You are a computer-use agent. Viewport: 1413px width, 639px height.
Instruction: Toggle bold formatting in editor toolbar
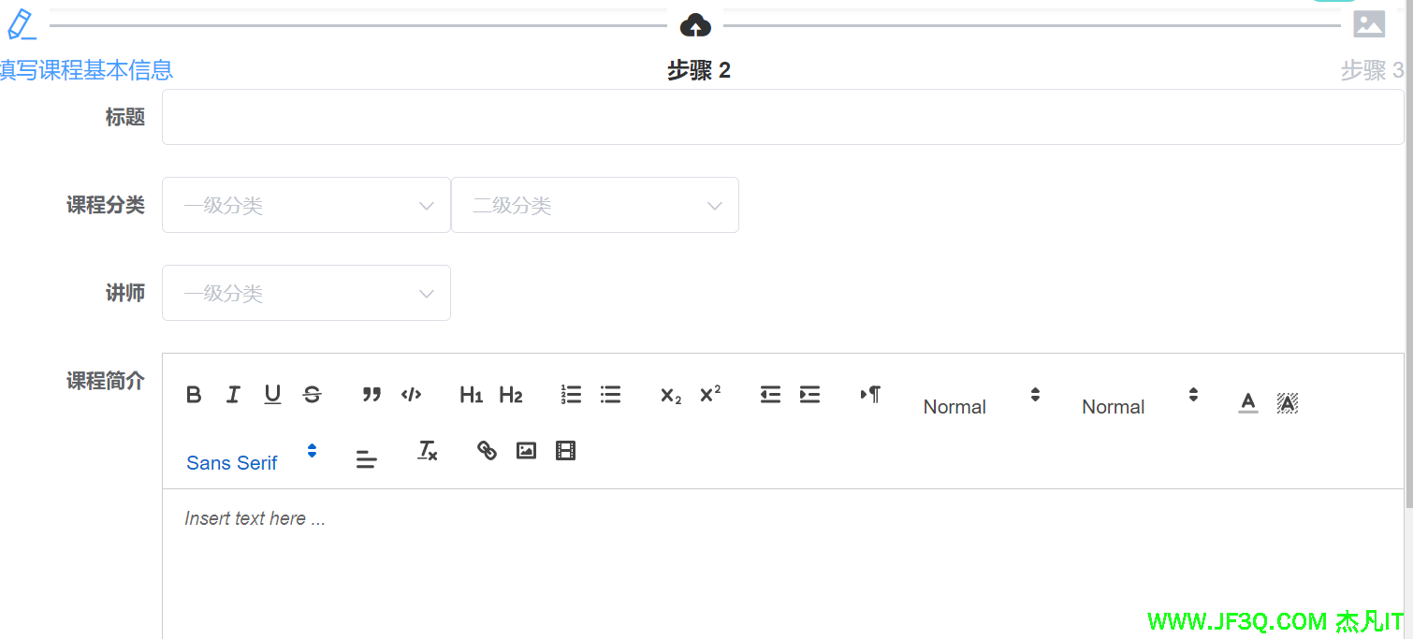click(x=194, y=395)
